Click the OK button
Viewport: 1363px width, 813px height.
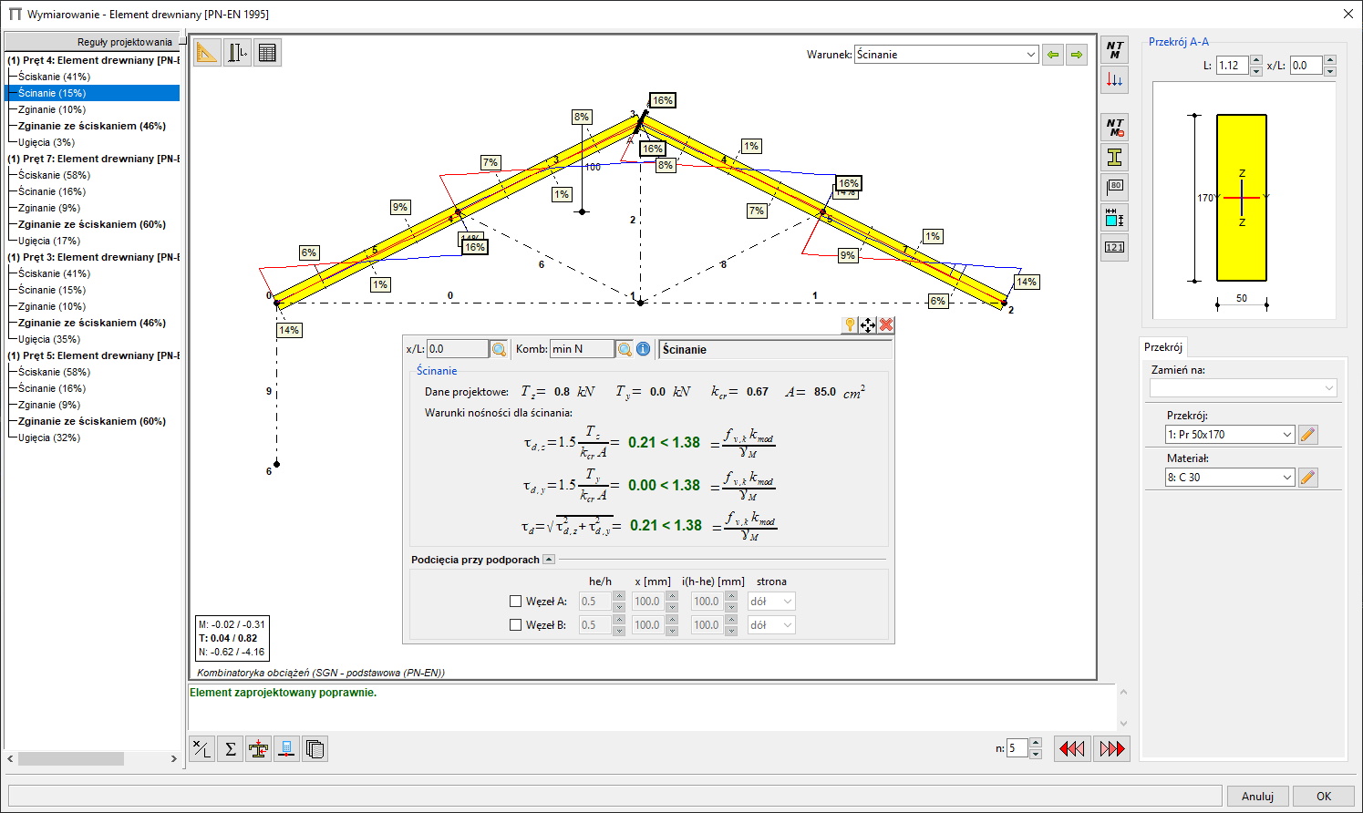coord(1323,796)
